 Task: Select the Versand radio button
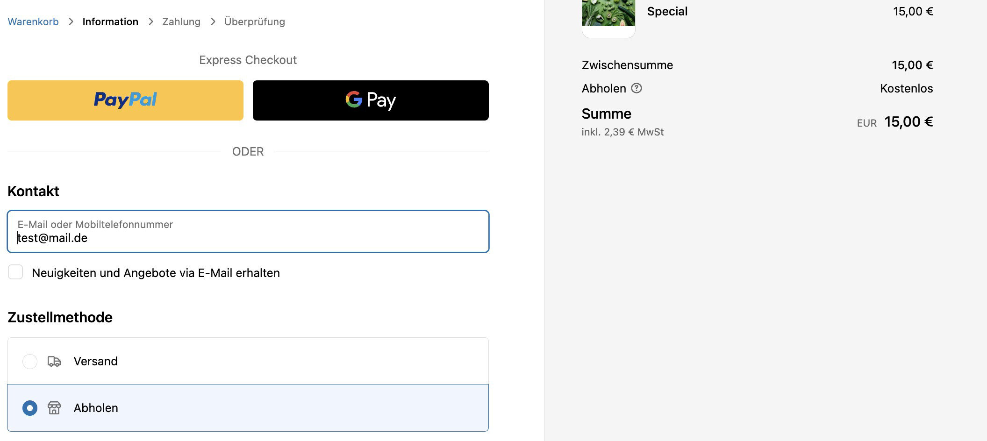30,361
